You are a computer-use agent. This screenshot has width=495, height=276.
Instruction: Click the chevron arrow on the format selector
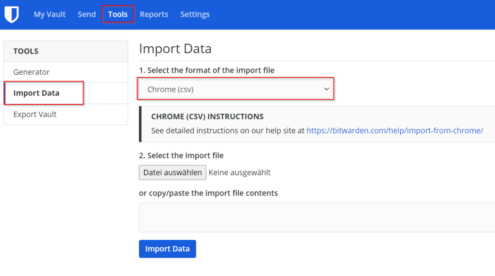tap(326, 89)
